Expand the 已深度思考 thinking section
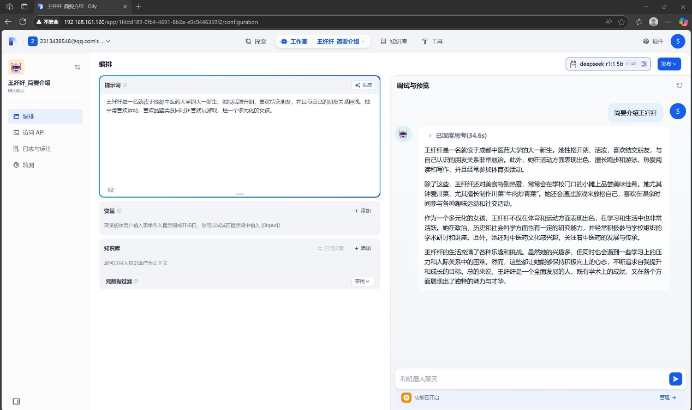This screenshot has height=410, width=692. click(x=457, y=136)
